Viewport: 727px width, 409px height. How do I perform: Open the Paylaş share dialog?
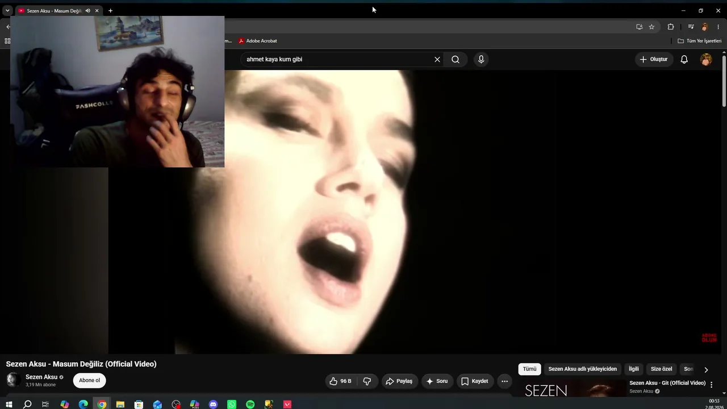399,381
